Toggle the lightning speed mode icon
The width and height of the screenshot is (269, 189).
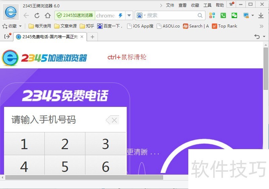[x=121, y=15]
